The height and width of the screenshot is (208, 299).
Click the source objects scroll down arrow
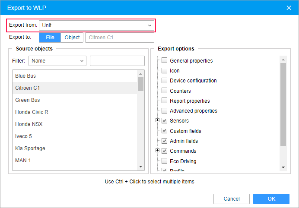pos(141,167)
